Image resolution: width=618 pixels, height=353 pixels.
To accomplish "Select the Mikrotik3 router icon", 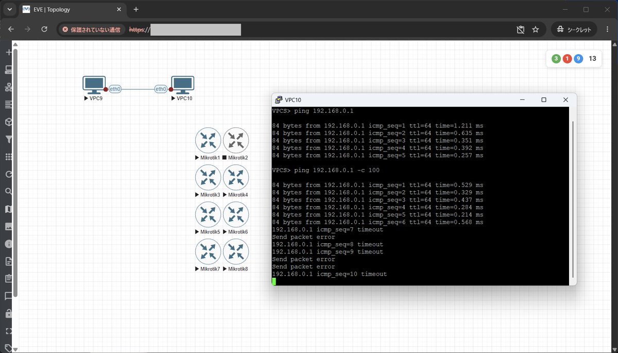I will pyautogui.click(x=208, y=177).
